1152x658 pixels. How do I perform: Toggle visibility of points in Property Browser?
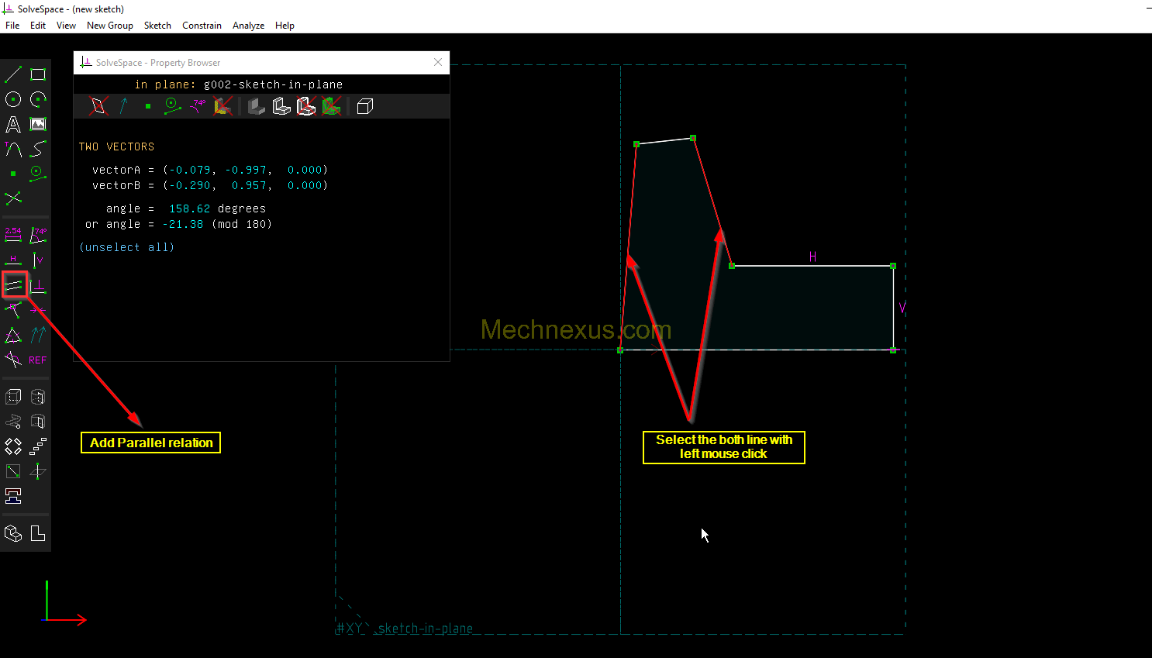click(x=148, y=106)
